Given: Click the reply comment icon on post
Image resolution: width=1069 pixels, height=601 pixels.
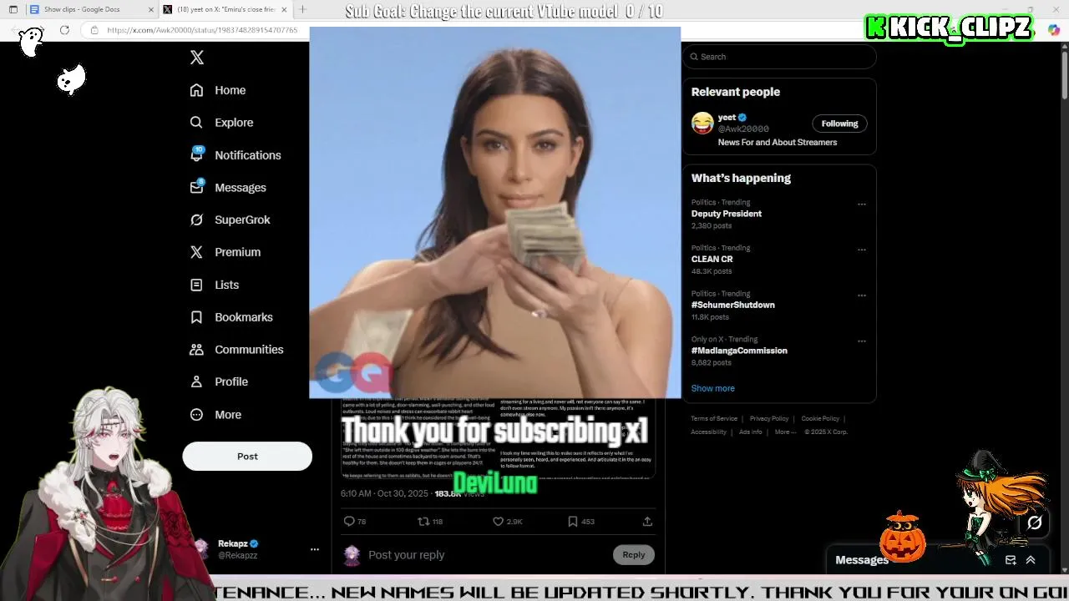Looking at the screenshot, I should click(x=349, y=521).
